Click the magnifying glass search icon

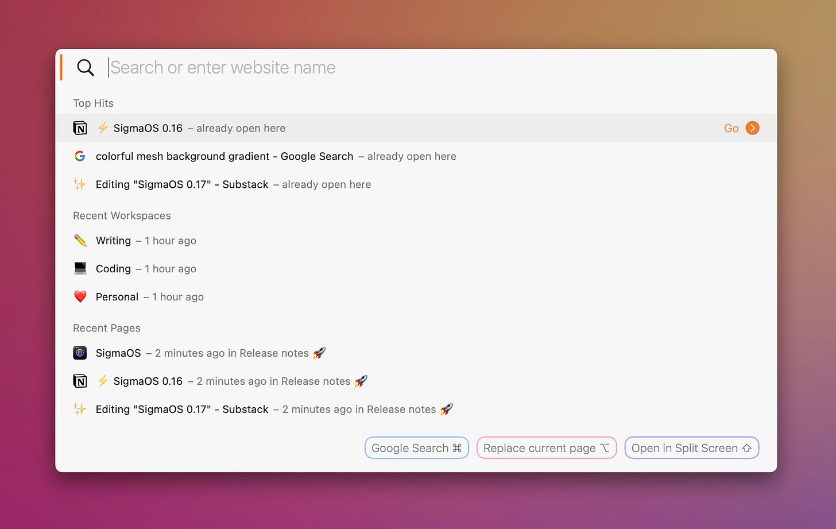click(x=86, y=68)
